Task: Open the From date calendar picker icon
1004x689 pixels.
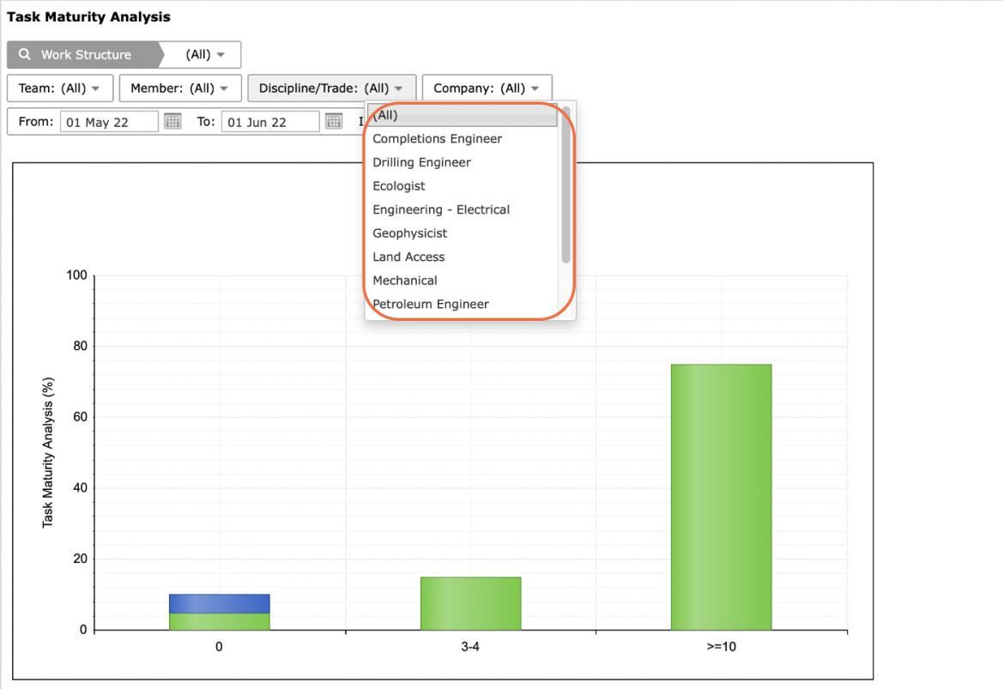Action: [x=172, y=121]
